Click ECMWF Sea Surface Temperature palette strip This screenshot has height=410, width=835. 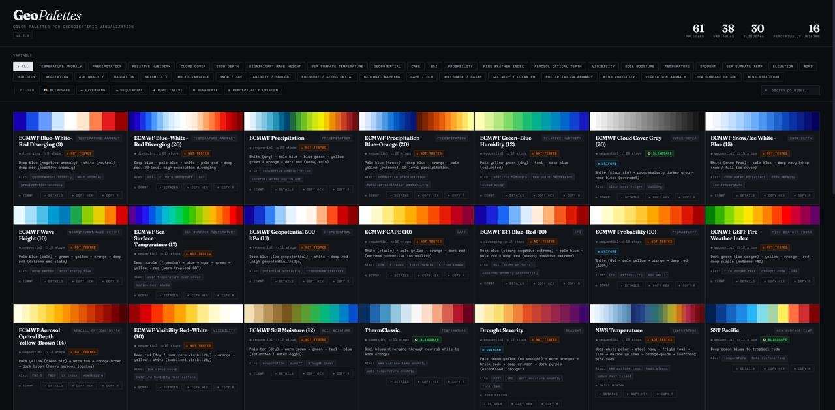[x=186, y=215]
